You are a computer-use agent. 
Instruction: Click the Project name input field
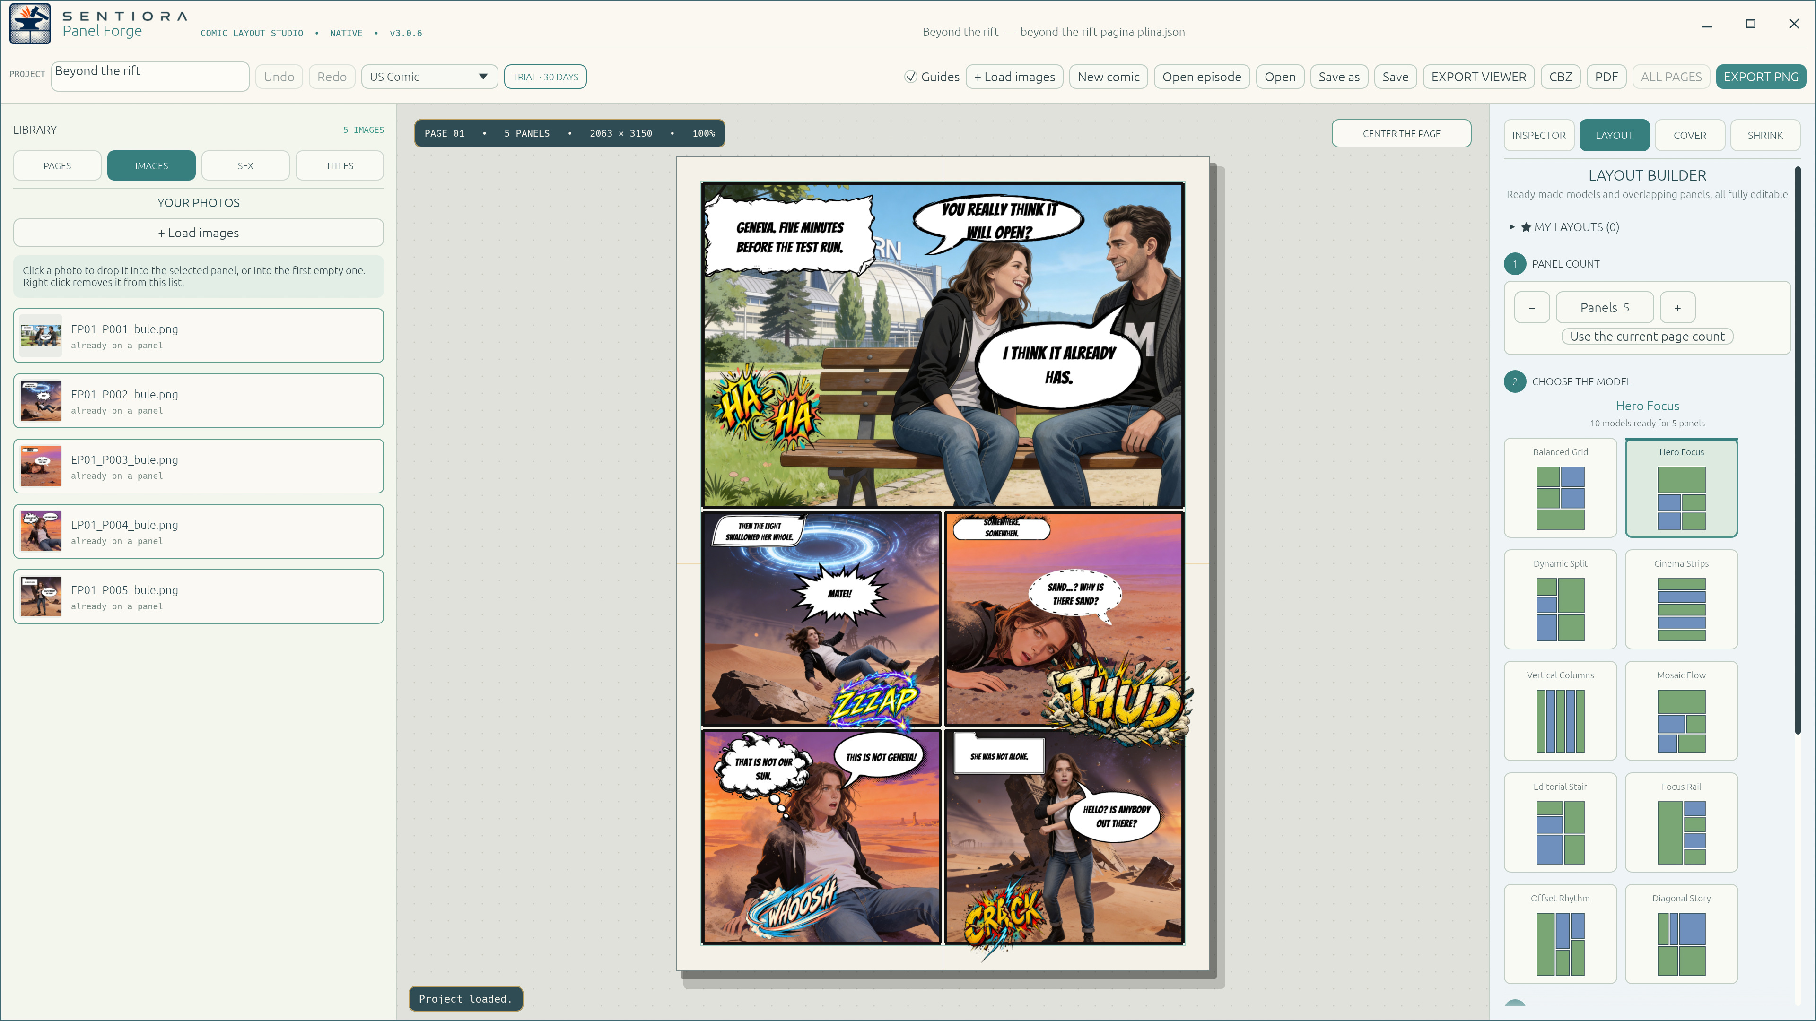[x=150, y=76]
